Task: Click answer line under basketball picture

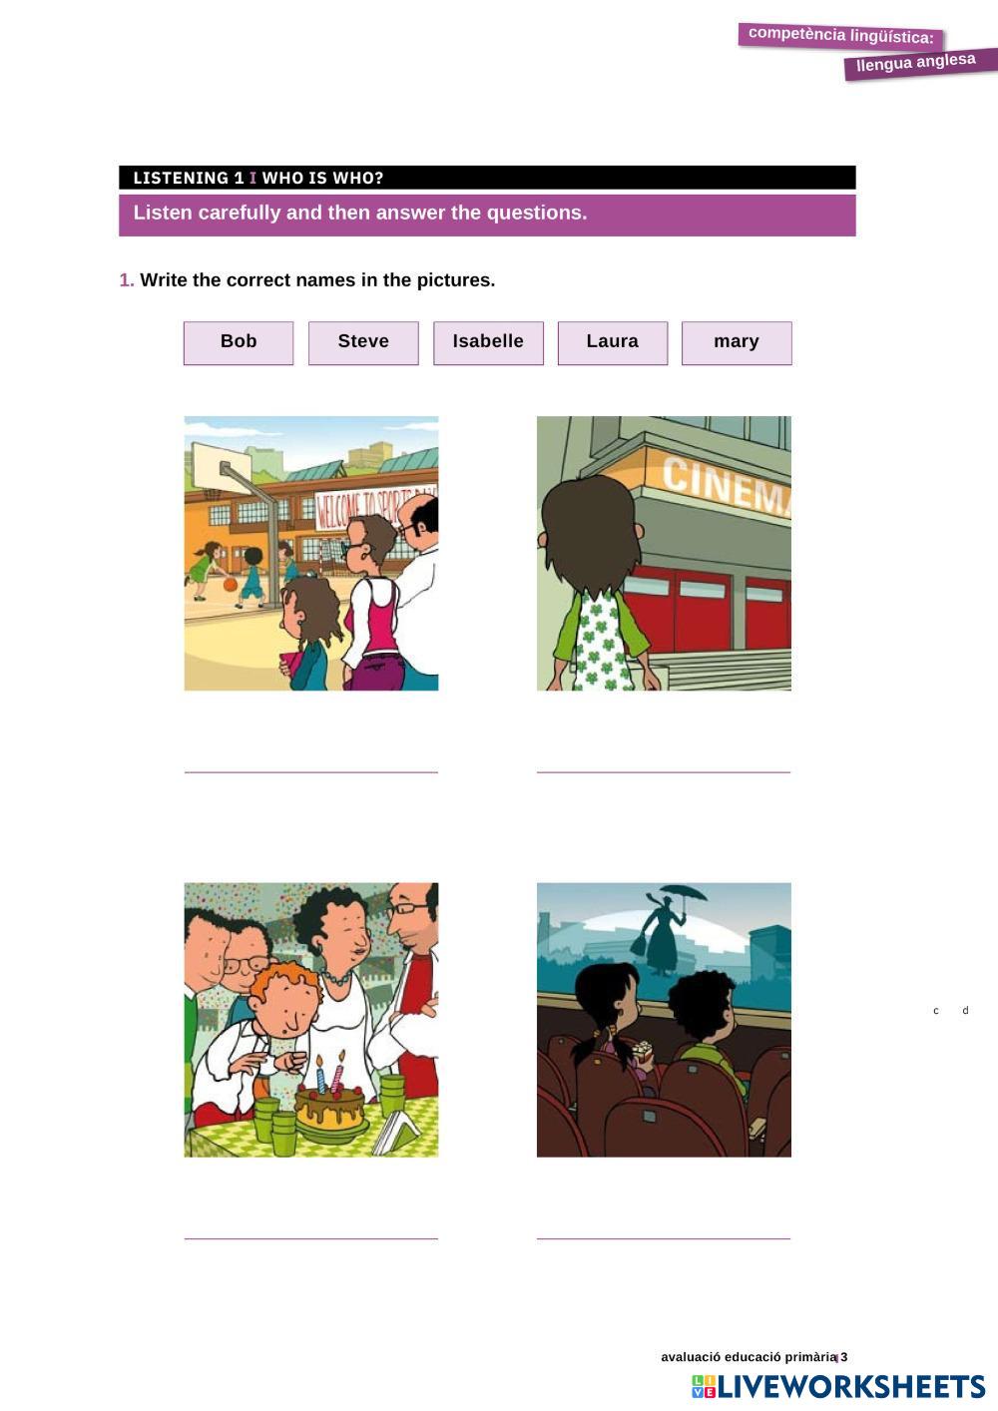Action: click(311, 771)
